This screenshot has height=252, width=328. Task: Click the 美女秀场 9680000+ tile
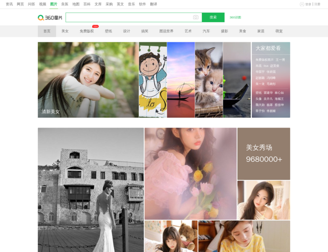(x=264, y=154)
